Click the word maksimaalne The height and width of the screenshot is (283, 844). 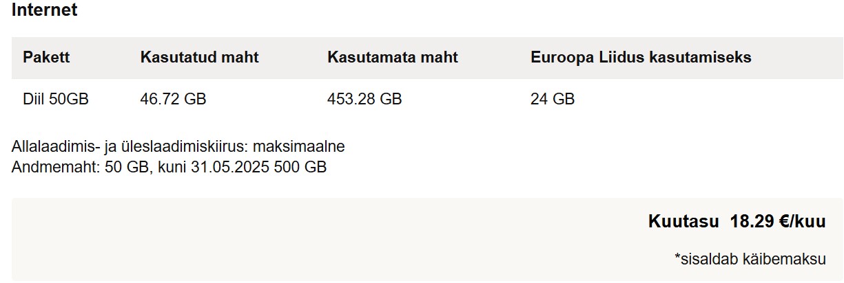pos(299,147)
